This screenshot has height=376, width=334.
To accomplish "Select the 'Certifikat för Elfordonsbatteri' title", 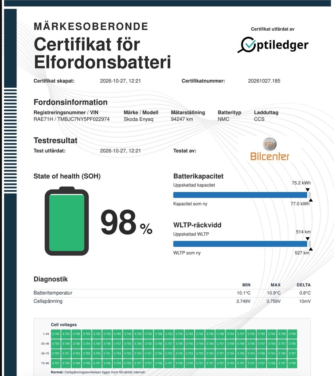I will coord(102,53).
